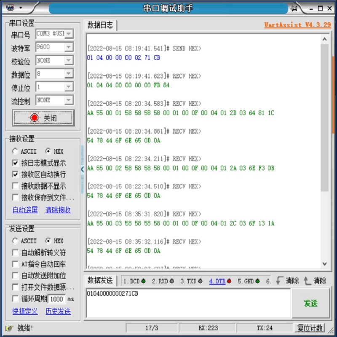The height and width of the screenshot is (337, 337).
Task: Click the TX:24 counter in status bar
Action: pos(265,328)
